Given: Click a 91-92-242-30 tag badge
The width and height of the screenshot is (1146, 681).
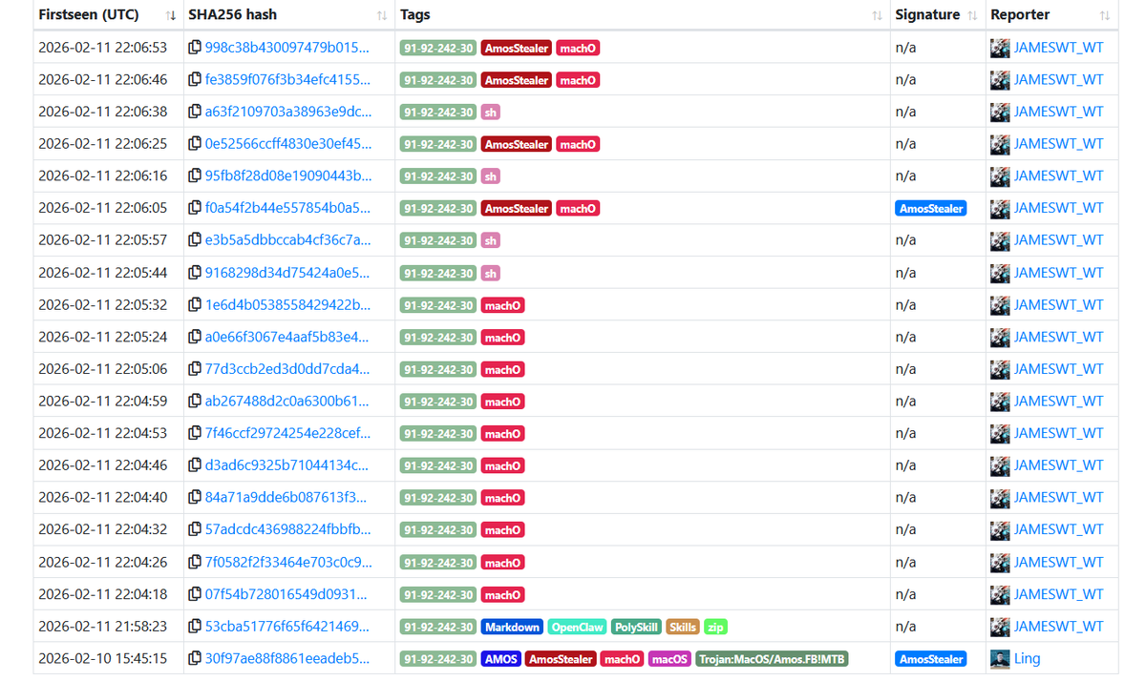Looking at the screenshot, I should click(437, 47).
